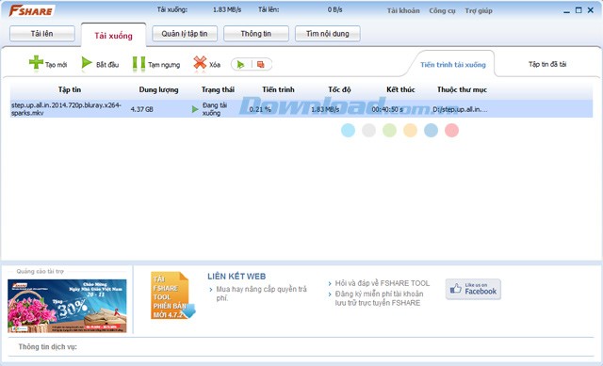The image size is (603, 366).
Task: Sort by the Kết thúc column header
Action: 400,89
